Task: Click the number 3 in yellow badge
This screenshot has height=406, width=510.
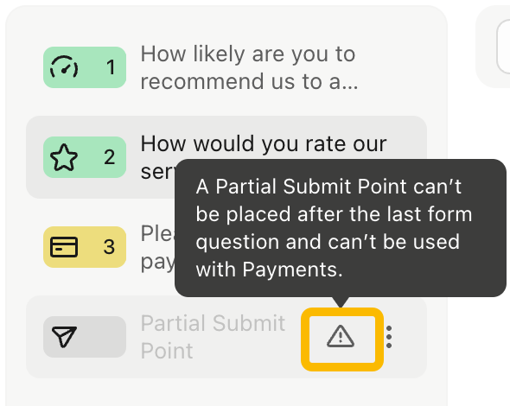Action: point(109,247)
